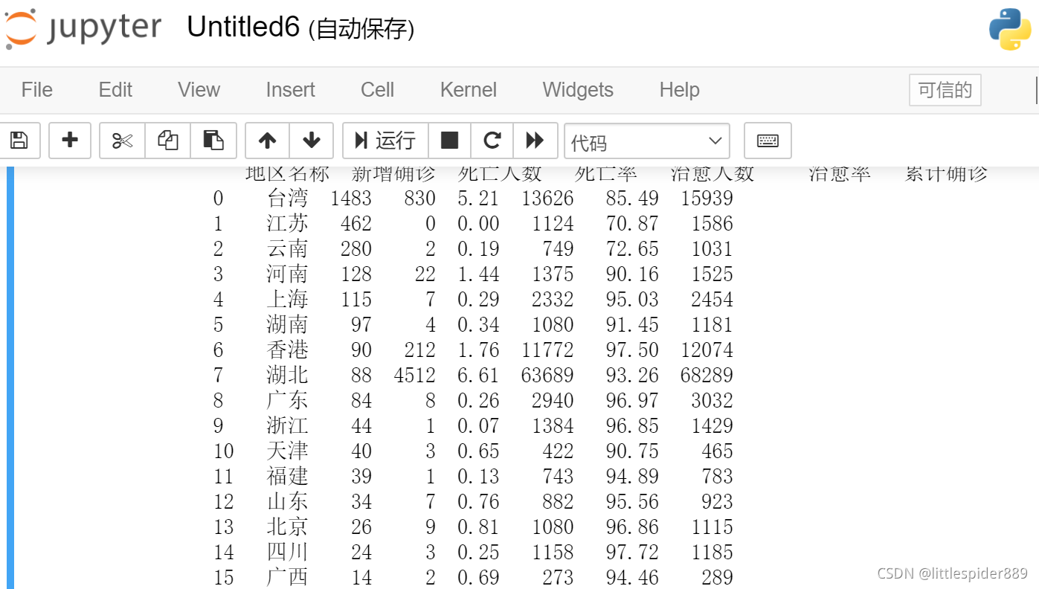Open the Cell menu
The image size is (1039, 589).
[x=376, y=89]
